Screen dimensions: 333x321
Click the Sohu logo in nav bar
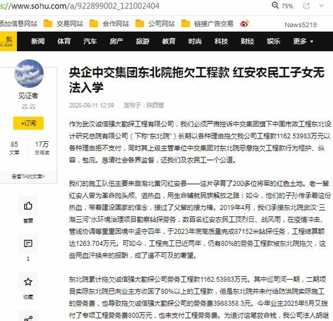[x=9, y=42]
